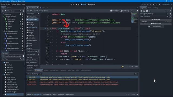This screenshot has height=97, width=173.
Task: Click the Online Docs button
Action: pos(115,11)
